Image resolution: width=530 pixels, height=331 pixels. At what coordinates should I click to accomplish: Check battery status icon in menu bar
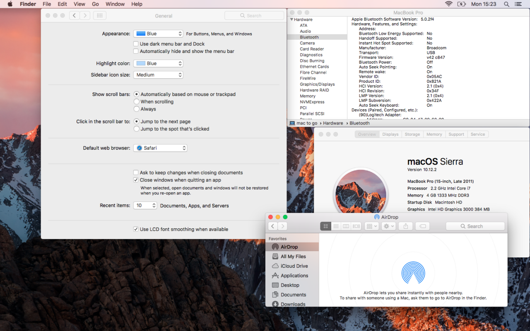click(x=462, y=4)
